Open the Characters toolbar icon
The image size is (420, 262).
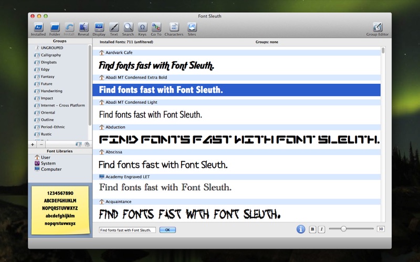(x=174, y=27)
